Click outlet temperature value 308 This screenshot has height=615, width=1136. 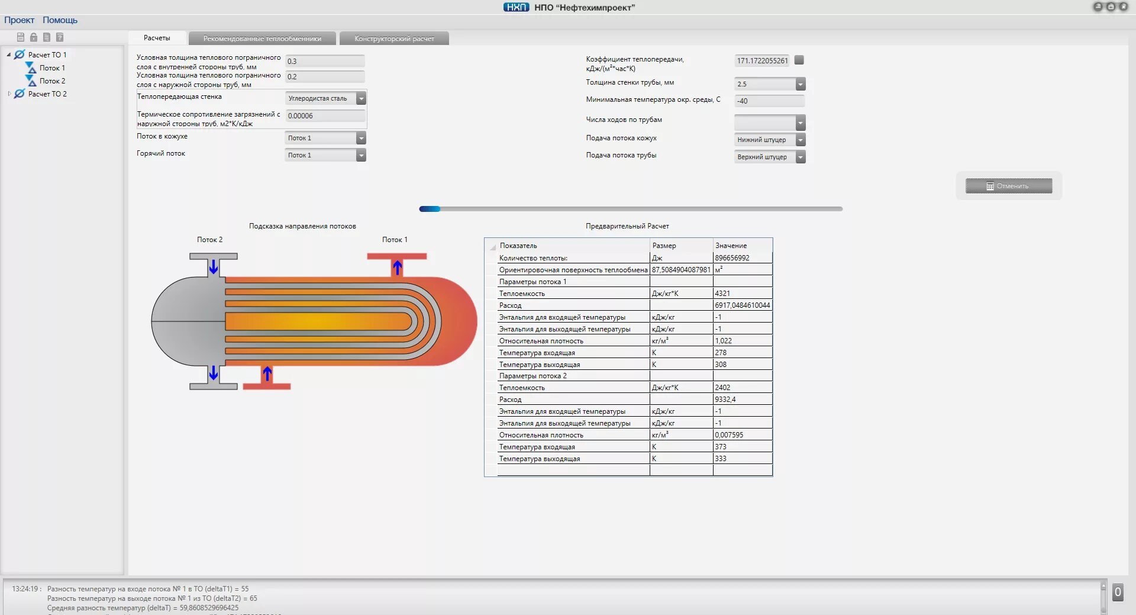click(x=743, y=365)
